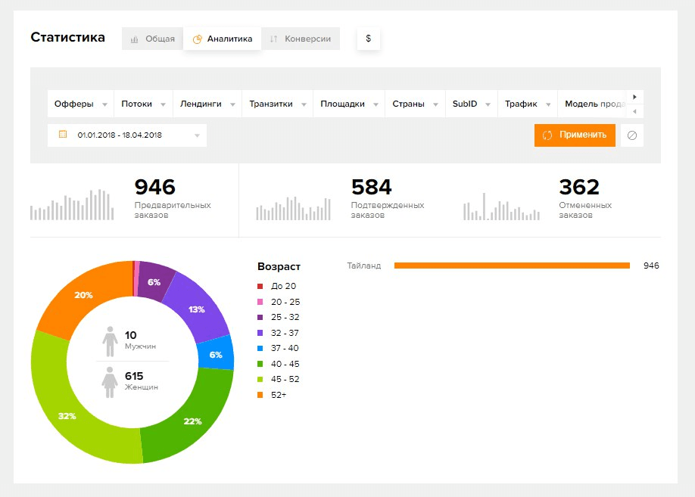Click the confirmed orders mini bar chart
Image resolution: width=695 pixels, height=497 pixels.
[x=293, y=208]
